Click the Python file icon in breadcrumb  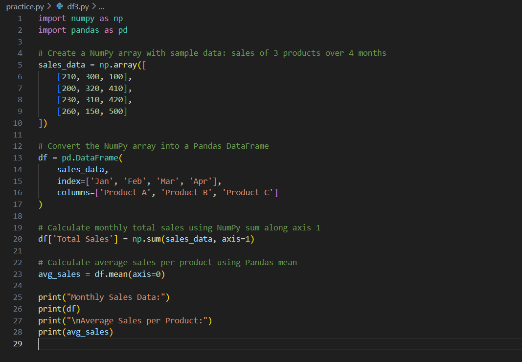point(60,6)
